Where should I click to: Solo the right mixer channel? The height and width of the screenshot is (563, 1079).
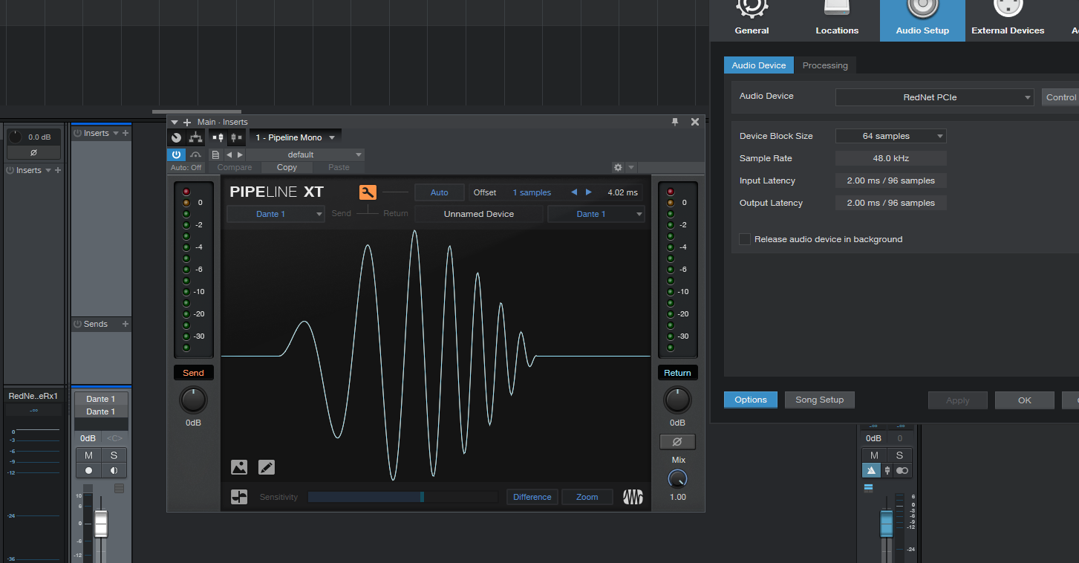899,455
